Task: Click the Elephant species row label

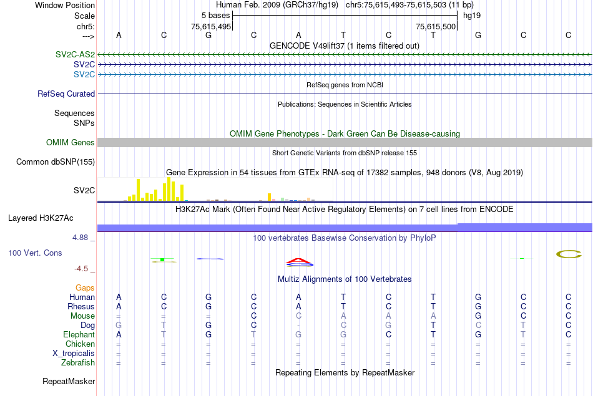Action: pos(79,334)
